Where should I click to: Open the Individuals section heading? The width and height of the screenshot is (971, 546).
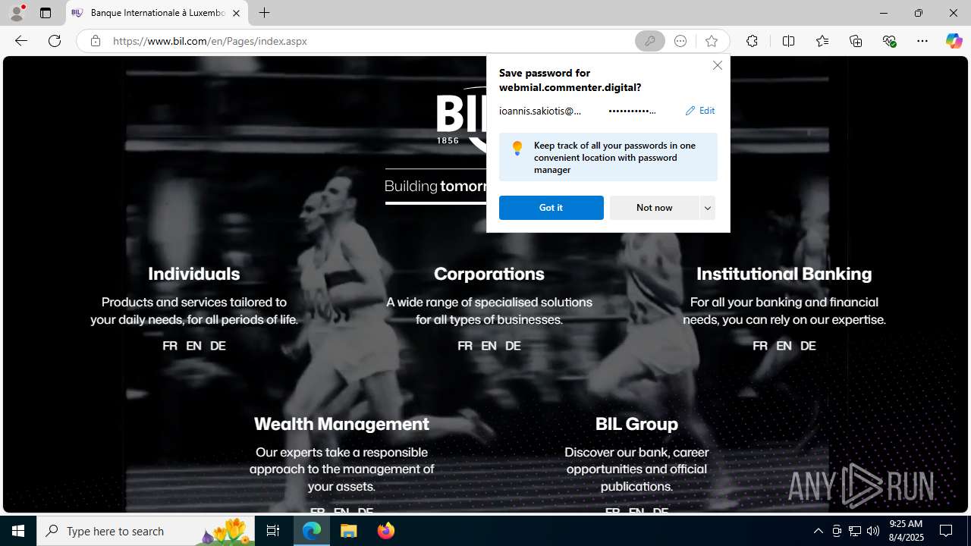[x=193, y=274]
